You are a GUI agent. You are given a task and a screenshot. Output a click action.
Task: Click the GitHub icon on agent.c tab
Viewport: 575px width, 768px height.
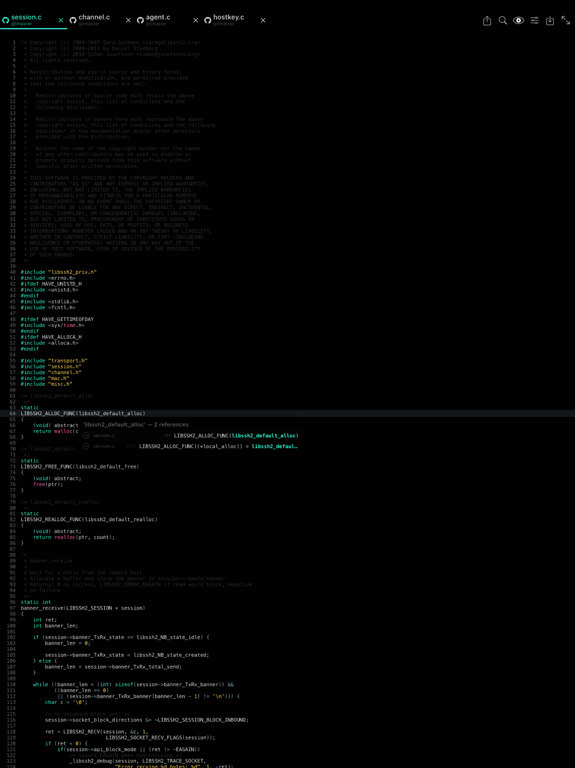pos(140,20)
